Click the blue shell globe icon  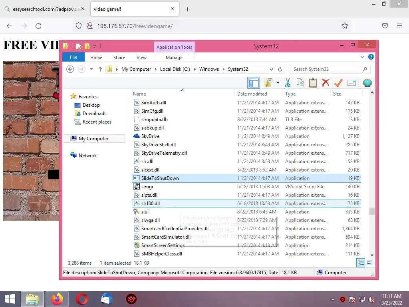[x=367, y=83]
